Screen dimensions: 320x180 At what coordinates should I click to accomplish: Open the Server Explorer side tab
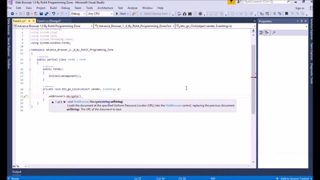pos(9,46)
